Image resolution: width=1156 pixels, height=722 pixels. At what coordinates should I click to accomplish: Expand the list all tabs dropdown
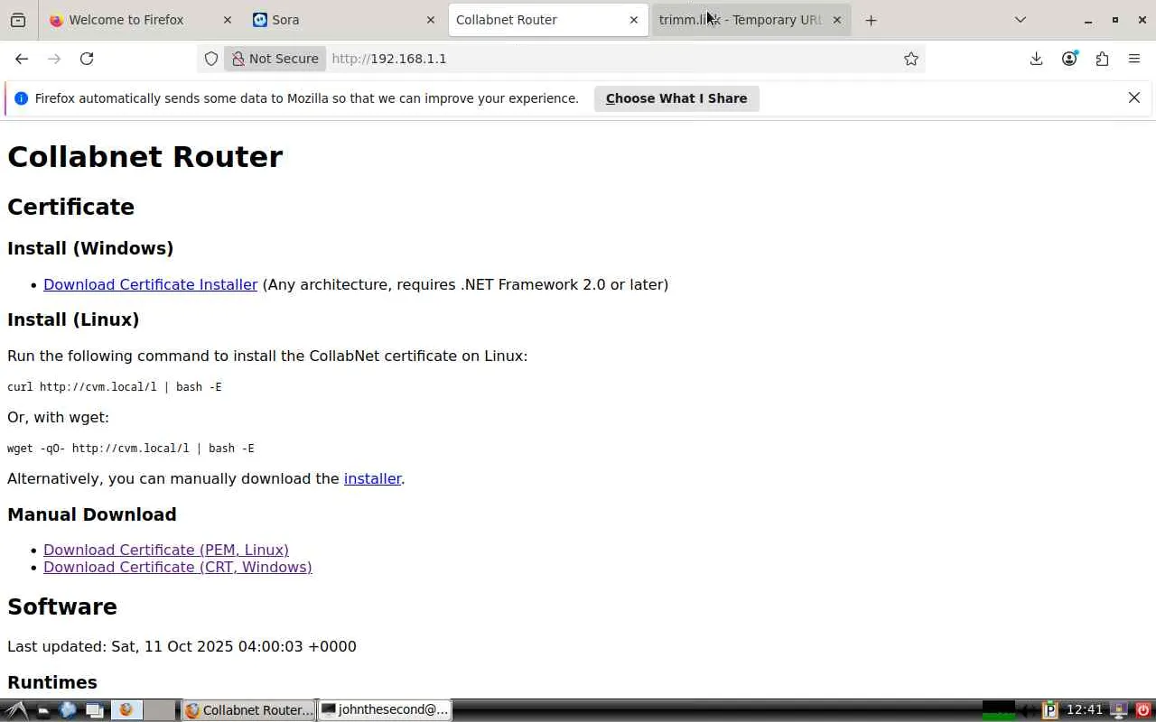pyautogui.click(x=1021, y=20)
